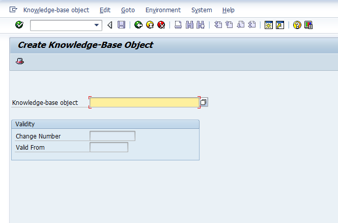Image resolution: width=338 pixels, height=223 pixels.
Task: Click the Generate Shortcut icon
Action: coord(280,25)
